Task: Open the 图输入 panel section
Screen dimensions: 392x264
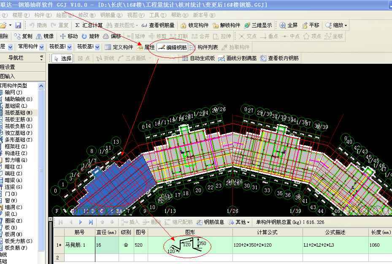Action: click(x=22, y=76)
